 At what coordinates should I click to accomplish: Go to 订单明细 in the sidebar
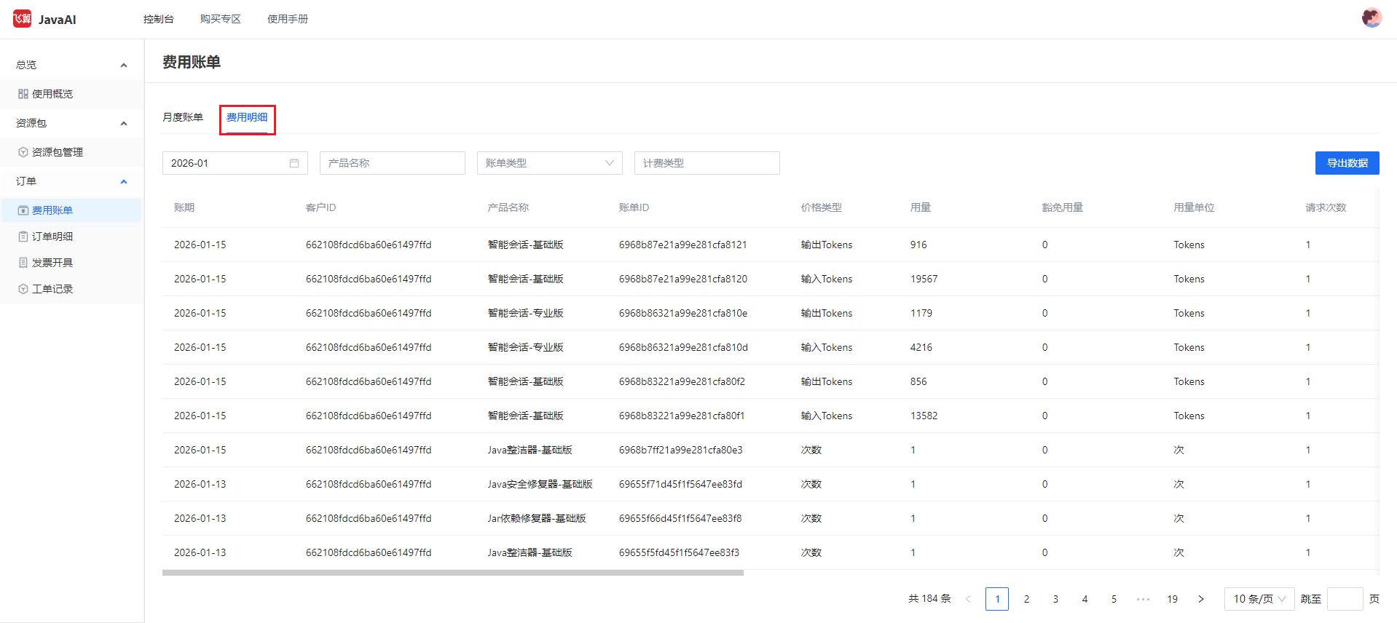pos(52,237)
